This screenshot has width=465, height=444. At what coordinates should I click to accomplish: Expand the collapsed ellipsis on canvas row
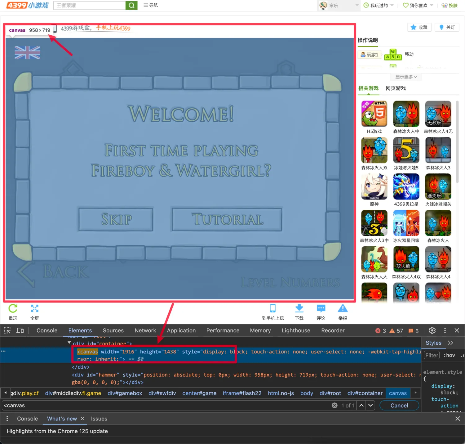[x=3, y=351]
